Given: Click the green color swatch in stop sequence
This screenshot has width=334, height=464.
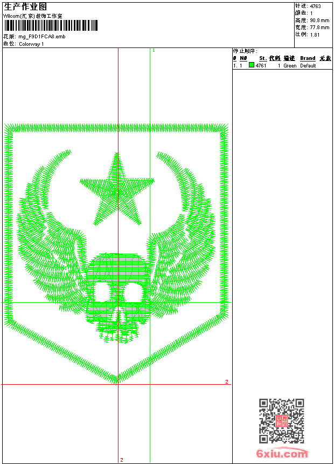Looking at the screenshot, I should (252, 65).
